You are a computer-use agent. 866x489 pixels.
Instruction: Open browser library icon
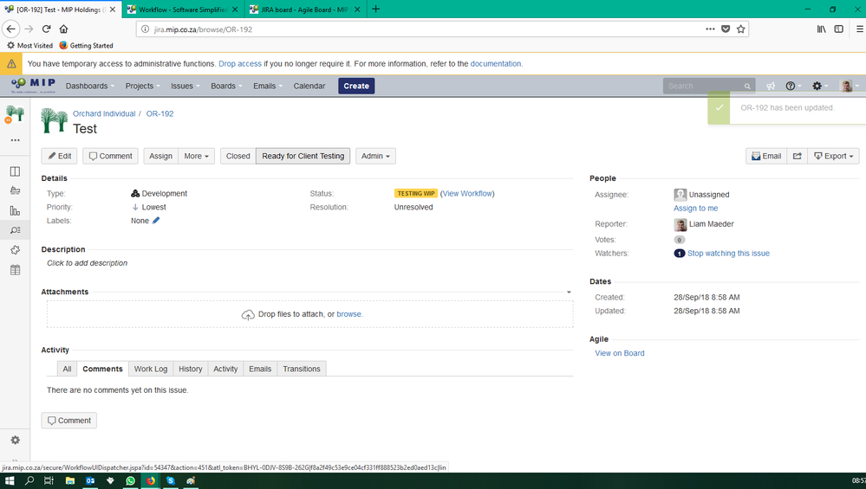(821, 29)
